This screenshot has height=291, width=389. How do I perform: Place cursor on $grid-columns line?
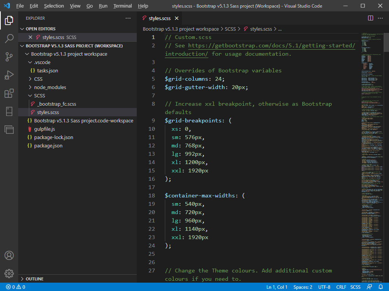194,79
